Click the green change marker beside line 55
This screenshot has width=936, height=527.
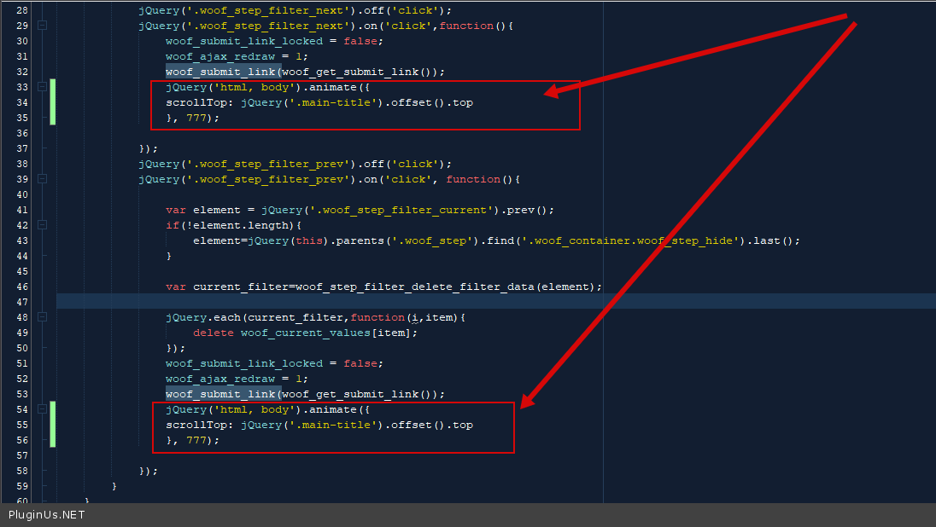53,425
